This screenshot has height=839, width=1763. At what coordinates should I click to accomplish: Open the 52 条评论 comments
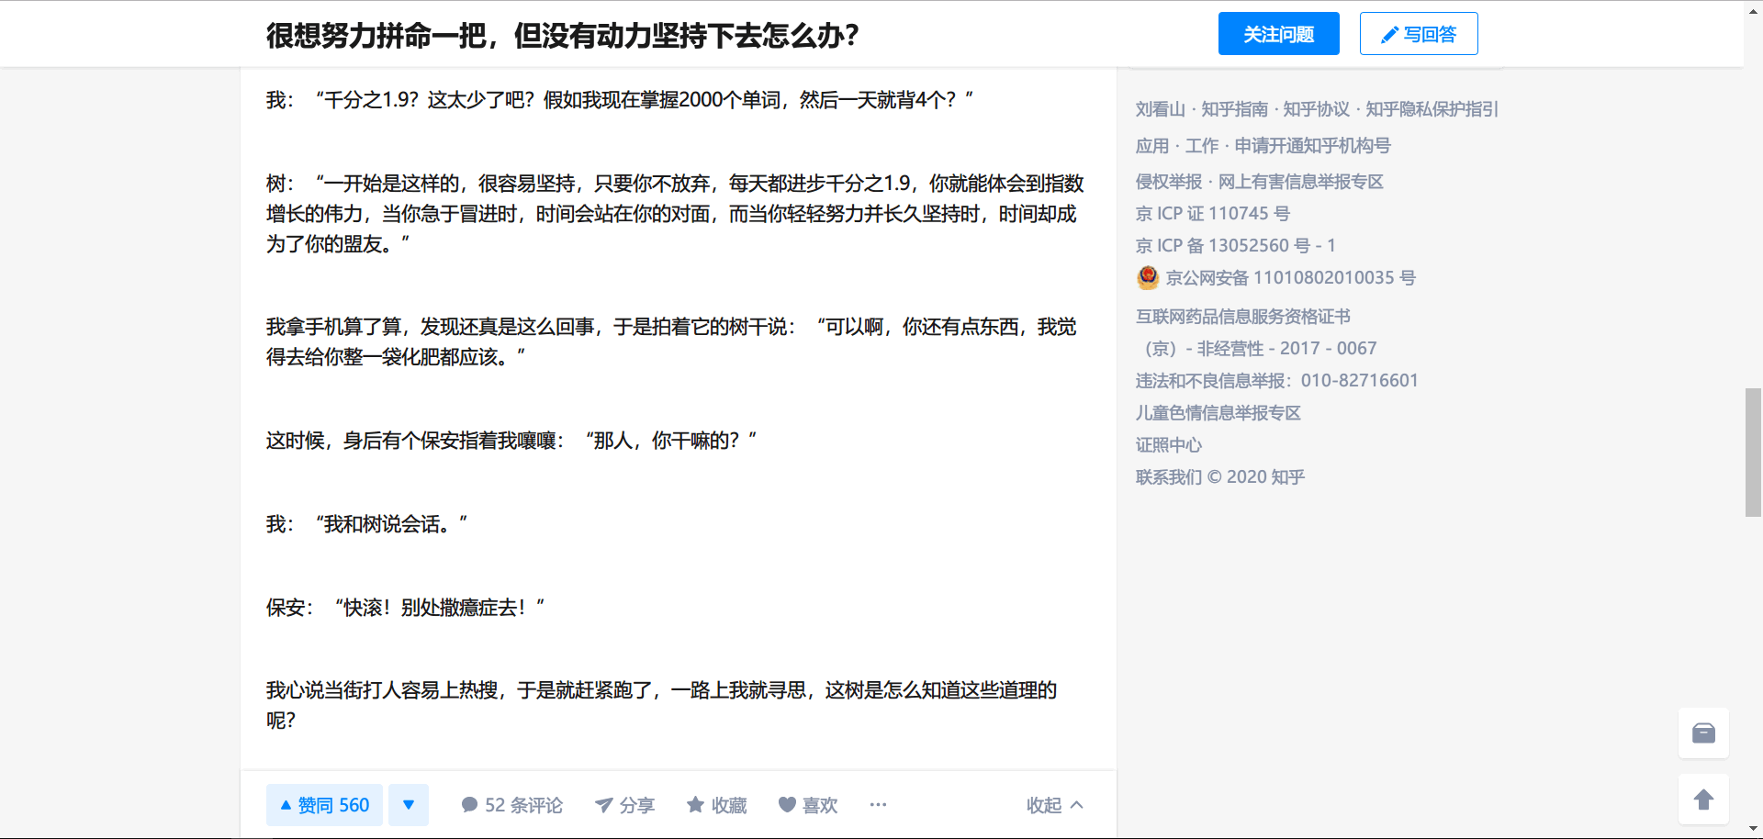click(511, 805)
